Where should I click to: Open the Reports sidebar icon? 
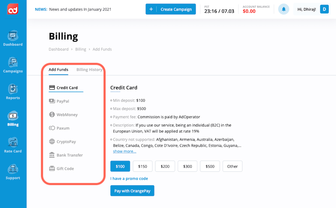click(x=13, y=89)
